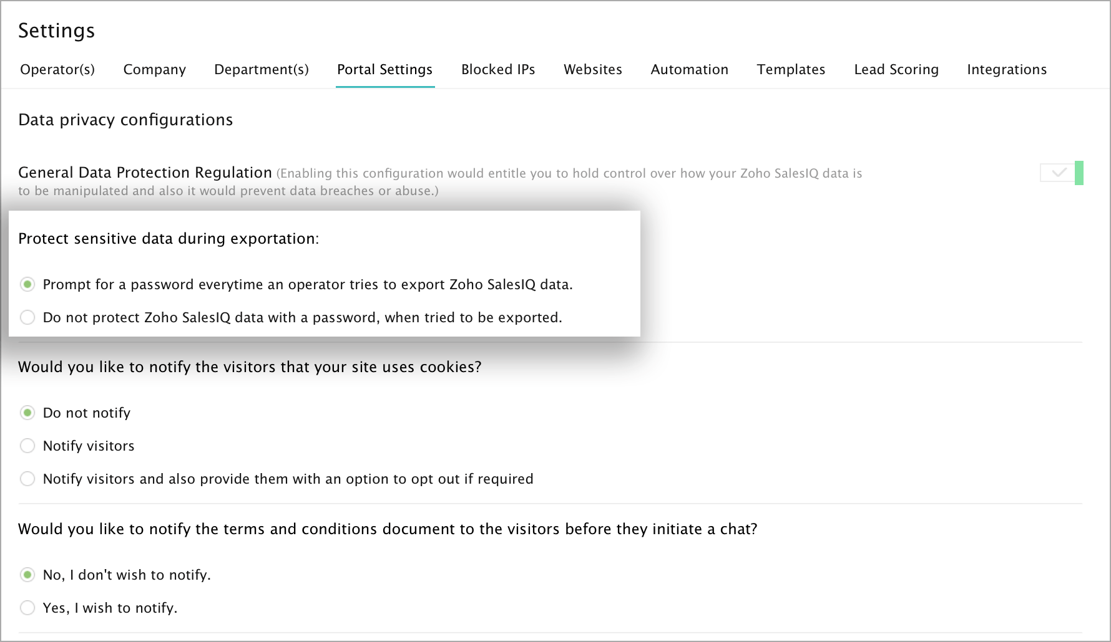The image size is (1111, 642).
Task: Switch to the Automation tab
Action: 690,69
